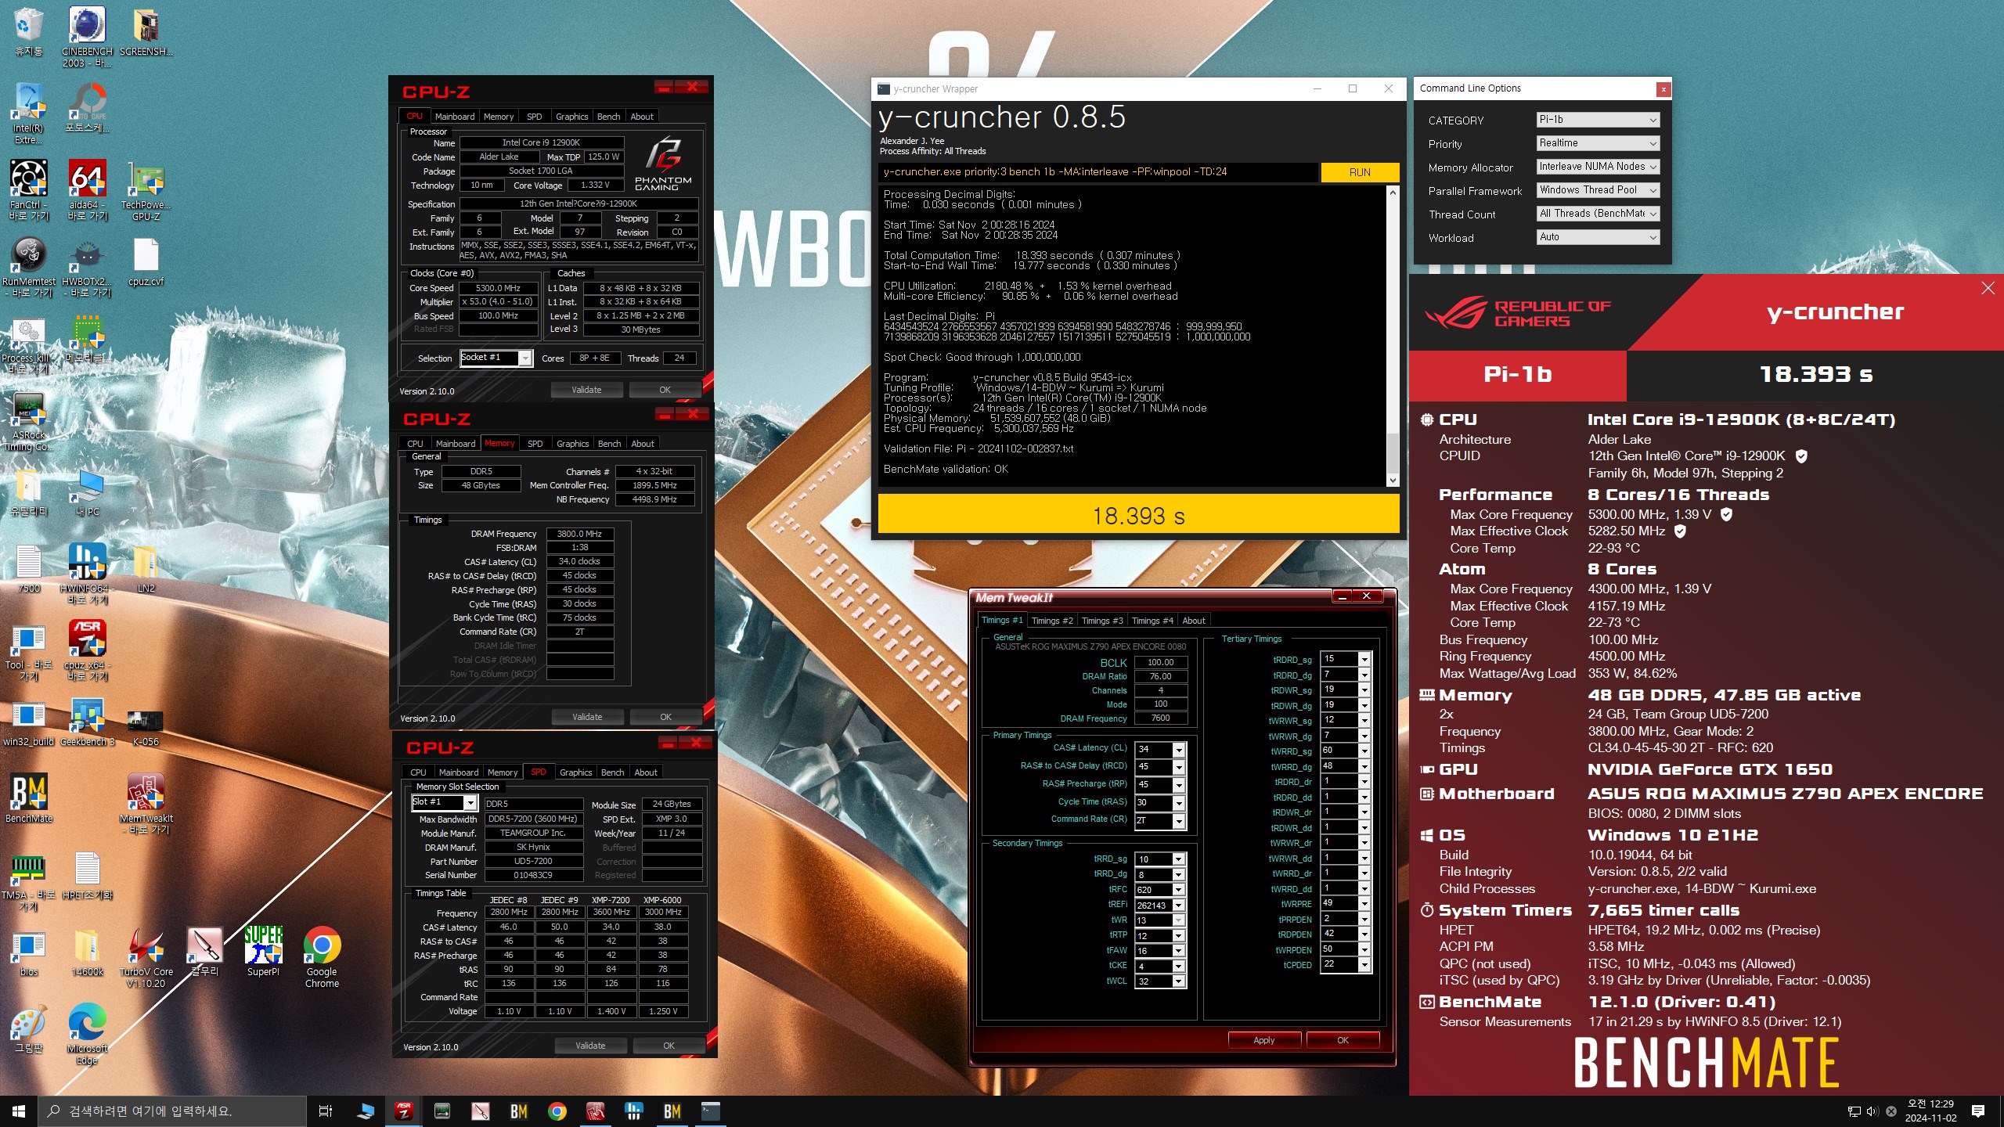Click Chrome icon on the taskbar
This screenshot has height=1127, width=2004.
557,1111
